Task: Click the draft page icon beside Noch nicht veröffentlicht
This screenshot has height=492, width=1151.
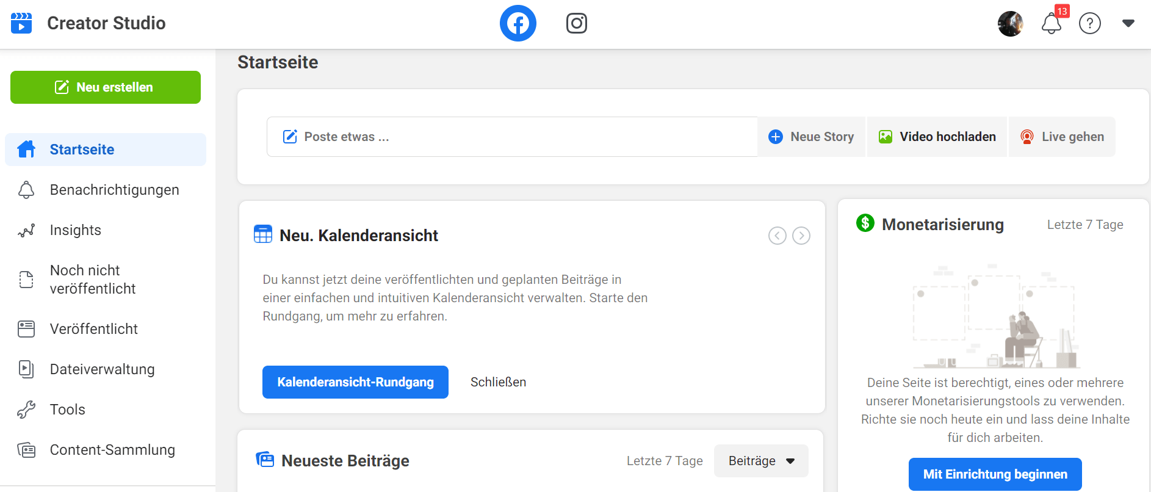Action: tap(26, 280)
